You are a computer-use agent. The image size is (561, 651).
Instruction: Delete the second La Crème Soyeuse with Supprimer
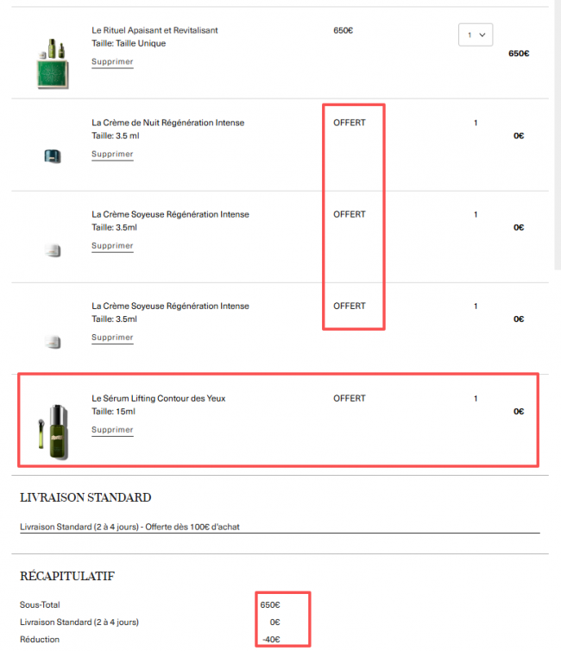112,338
